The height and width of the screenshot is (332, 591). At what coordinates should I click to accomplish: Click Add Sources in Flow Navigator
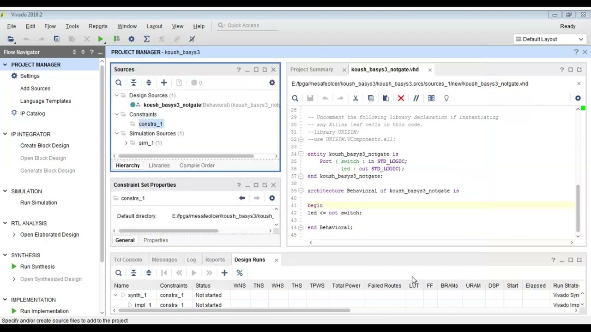pos(35,89)
